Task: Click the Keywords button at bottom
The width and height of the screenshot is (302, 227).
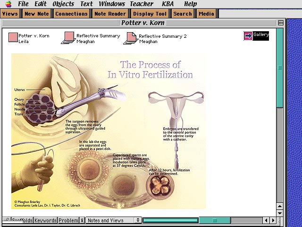Action: click(45, 220)
